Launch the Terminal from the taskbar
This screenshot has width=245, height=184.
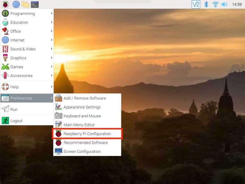point(35,4)
